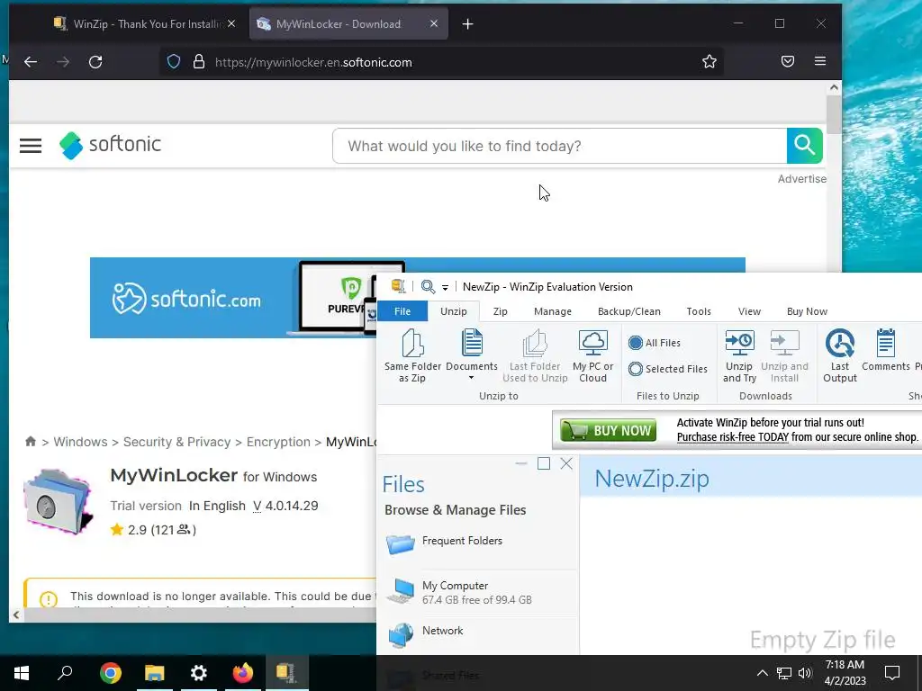Click Firefox URL address bar
This screenshot has width=922, height=691.
(441, 62)
